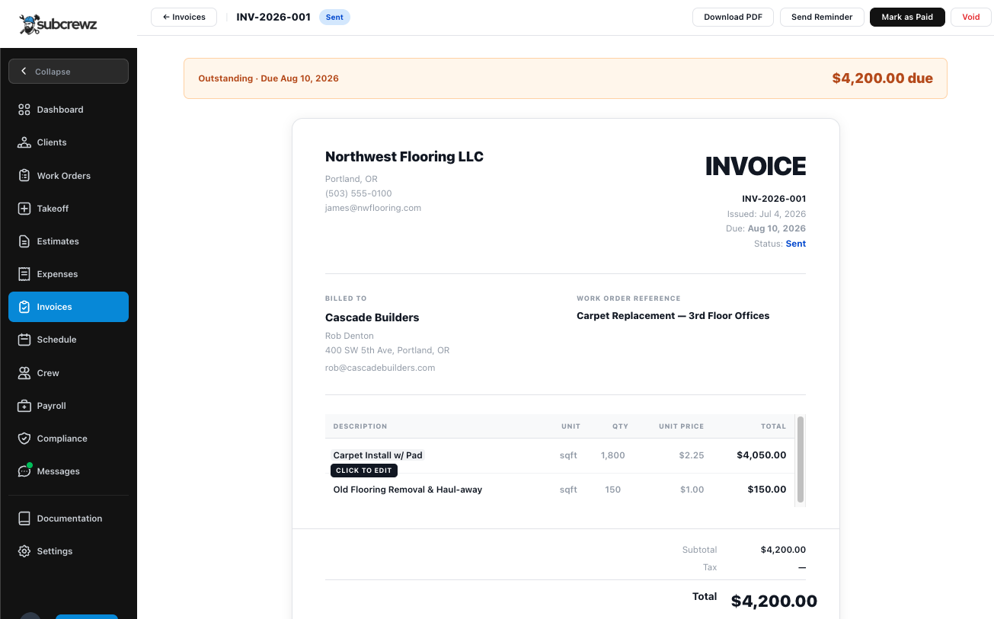The height and width of the screenshot is (619, 994).
Task: Click the Schedule calendar icon
Action: click(x=24, y=340)
